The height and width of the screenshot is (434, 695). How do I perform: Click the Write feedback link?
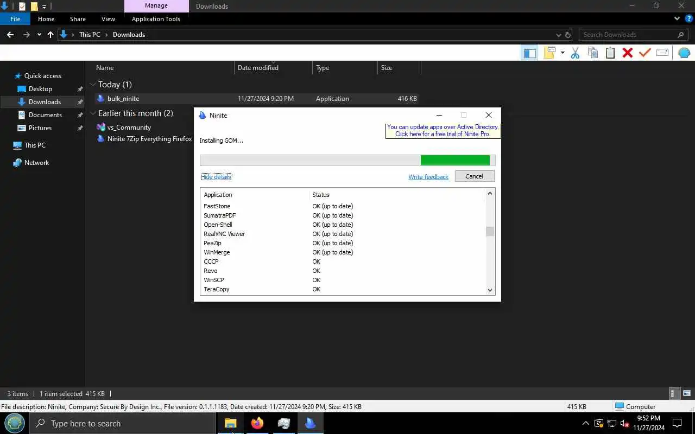428,177
